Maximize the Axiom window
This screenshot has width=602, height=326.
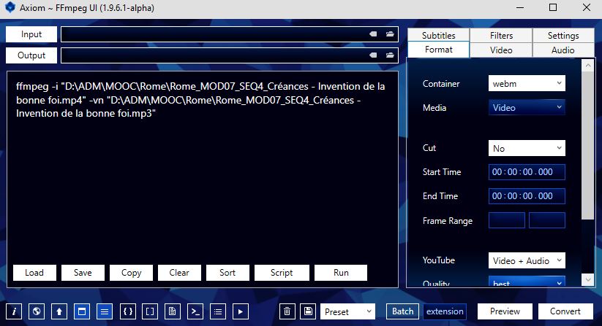[x=553, y=7]
